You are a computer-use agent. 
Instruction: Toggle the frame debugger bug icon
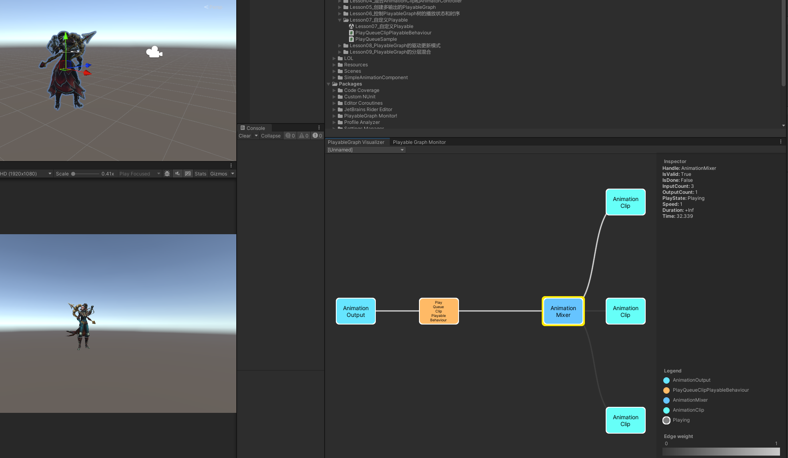(167, 173)
